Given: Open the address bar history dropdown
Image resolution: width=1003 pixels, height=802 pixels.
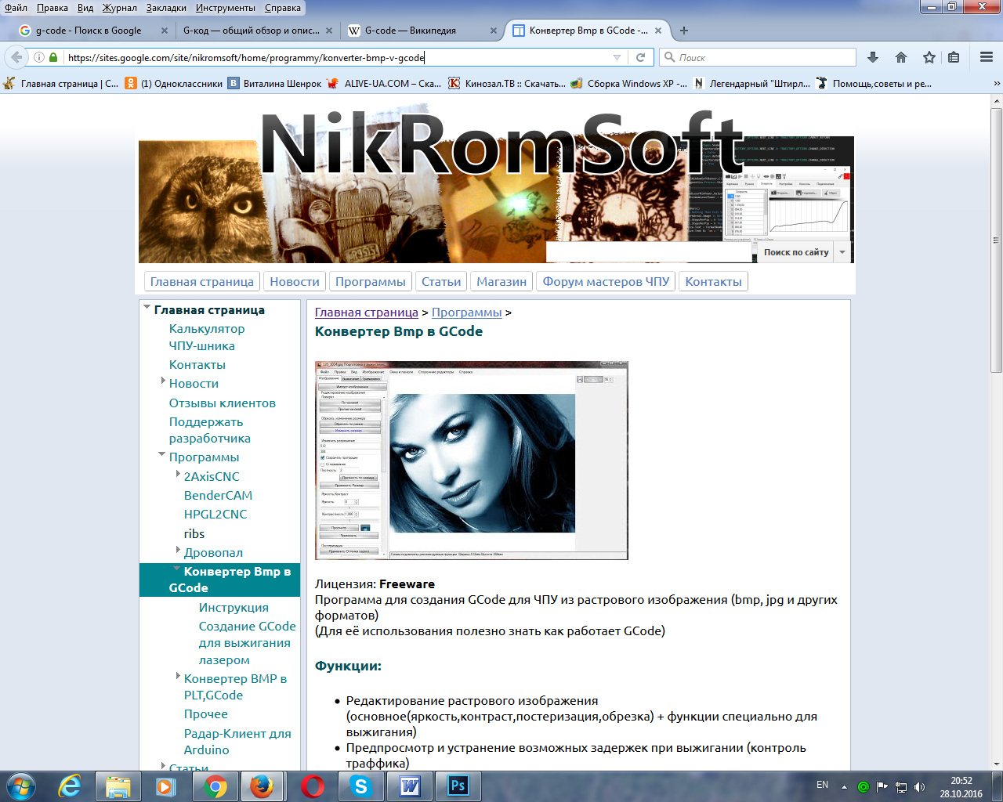Looking at the screenshot, I should [617, 57].
